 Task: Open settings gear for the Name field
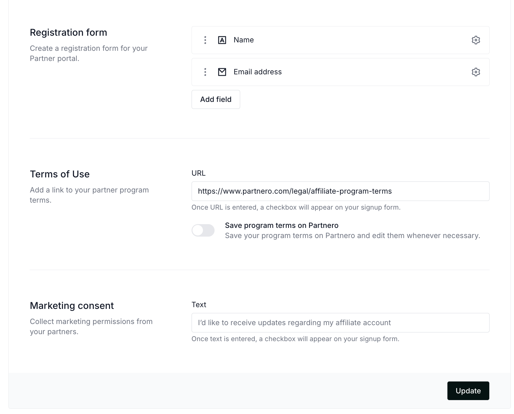point(476,40)
